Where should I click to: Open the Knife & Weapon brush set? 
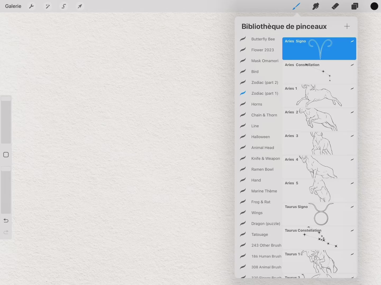tap(265, 158)
